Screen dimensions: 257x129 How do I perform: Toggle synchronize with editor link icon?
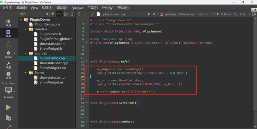(x=59, y=14)
